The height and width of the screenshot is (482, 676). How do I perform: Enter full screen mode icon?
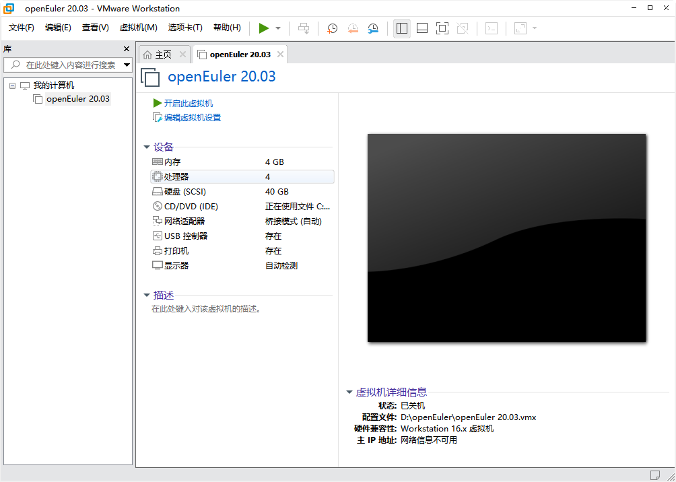click(x=442, y=28)
